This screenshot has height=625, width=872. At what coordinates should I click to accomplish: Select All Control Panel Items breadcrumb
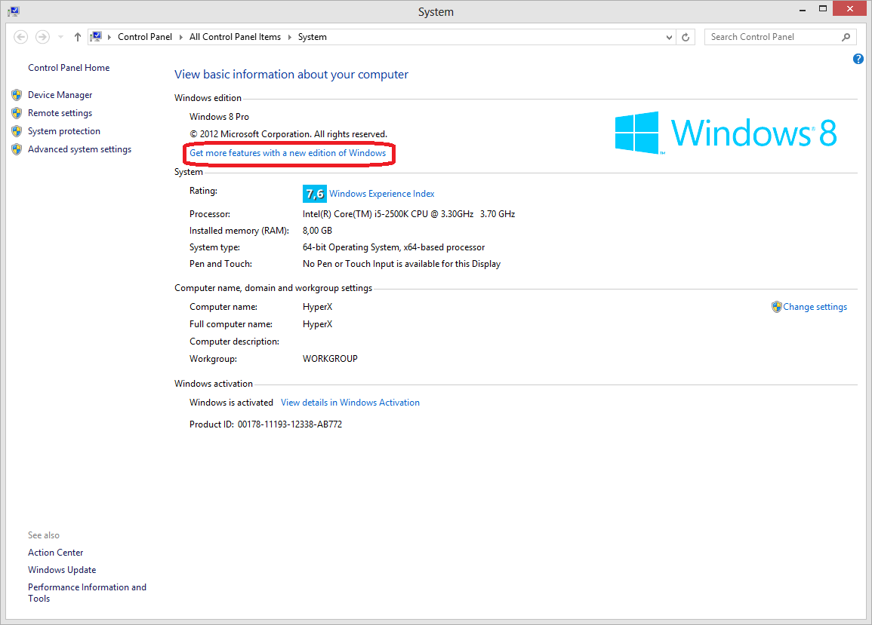(x=235, y=37)
